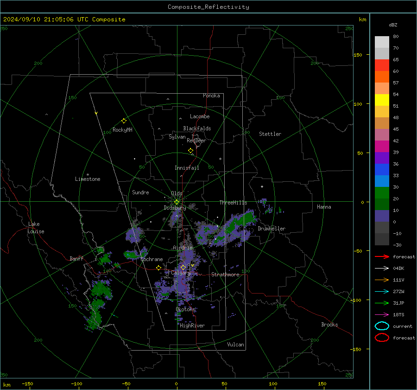Image resolution: width=417 pixels, height=390 pixels.
Task: Click the dBZ legend heading
Action: pos(393,25)
